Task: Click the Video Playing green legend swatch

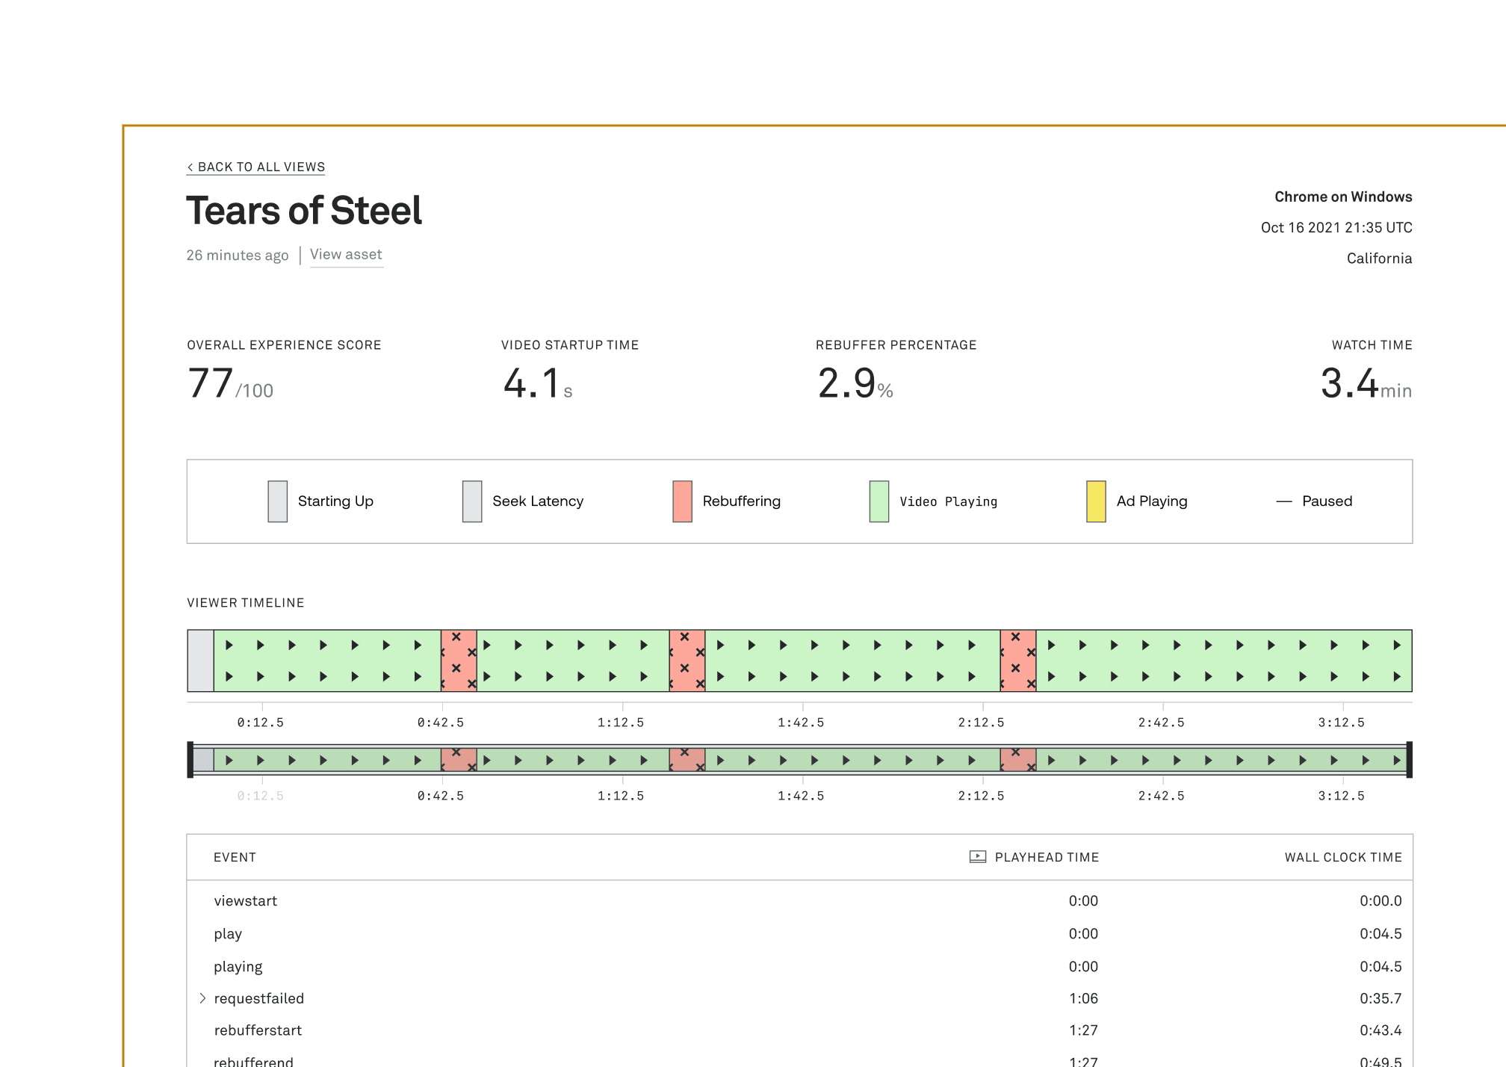Action: 879,501
